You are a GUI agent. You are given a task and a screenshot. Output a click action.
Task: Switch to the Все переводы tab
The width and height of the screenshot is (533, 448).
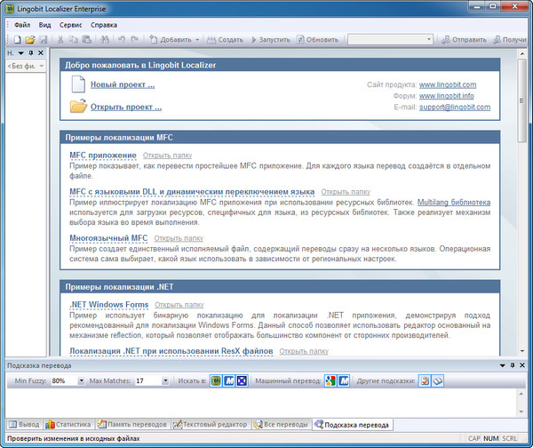(x=281, y=425)
